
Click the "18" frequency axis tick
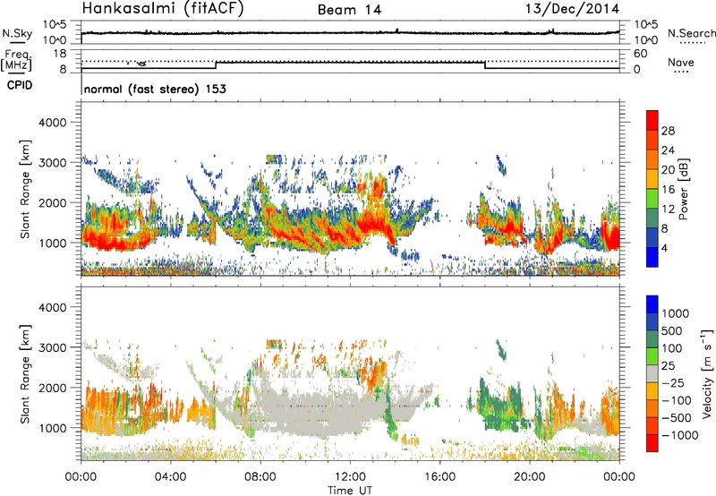(x=60, y=54)
